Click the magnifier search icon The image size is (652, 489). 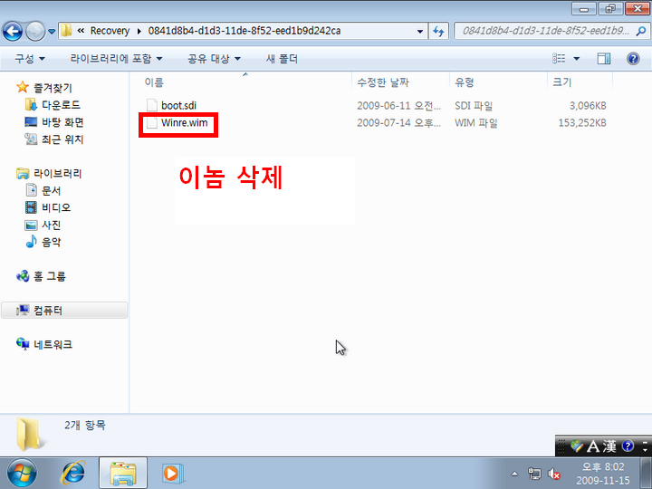(x=641, y=31)
